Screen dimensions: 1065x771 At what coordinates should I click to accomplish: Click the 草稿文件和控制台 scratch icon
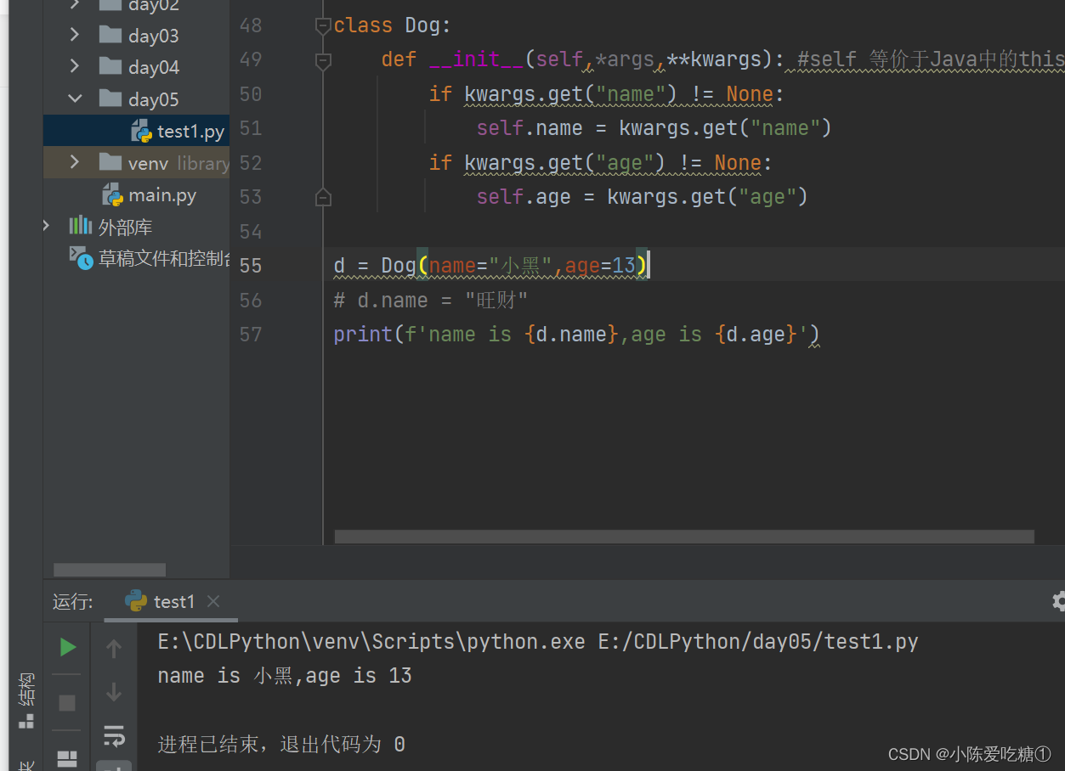point(81,257)
